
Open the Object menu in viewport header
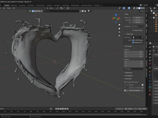click(9, 8)
